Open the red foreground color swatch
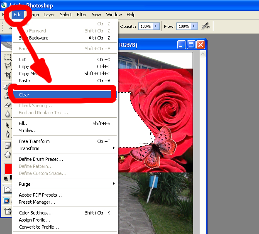This screenshot has height=234, width=259. [x=8, y=169]
